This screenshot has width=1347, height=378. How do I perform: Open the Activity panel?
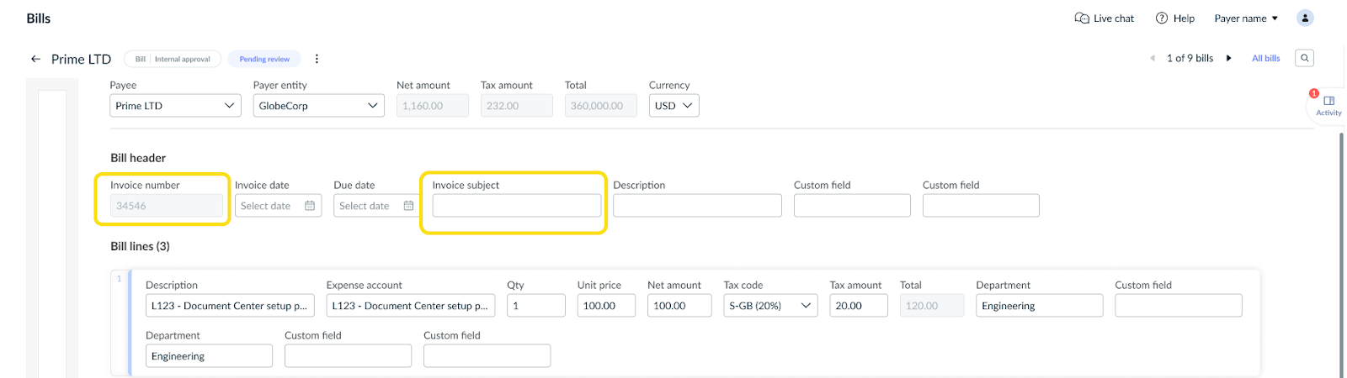point(1328,106)
